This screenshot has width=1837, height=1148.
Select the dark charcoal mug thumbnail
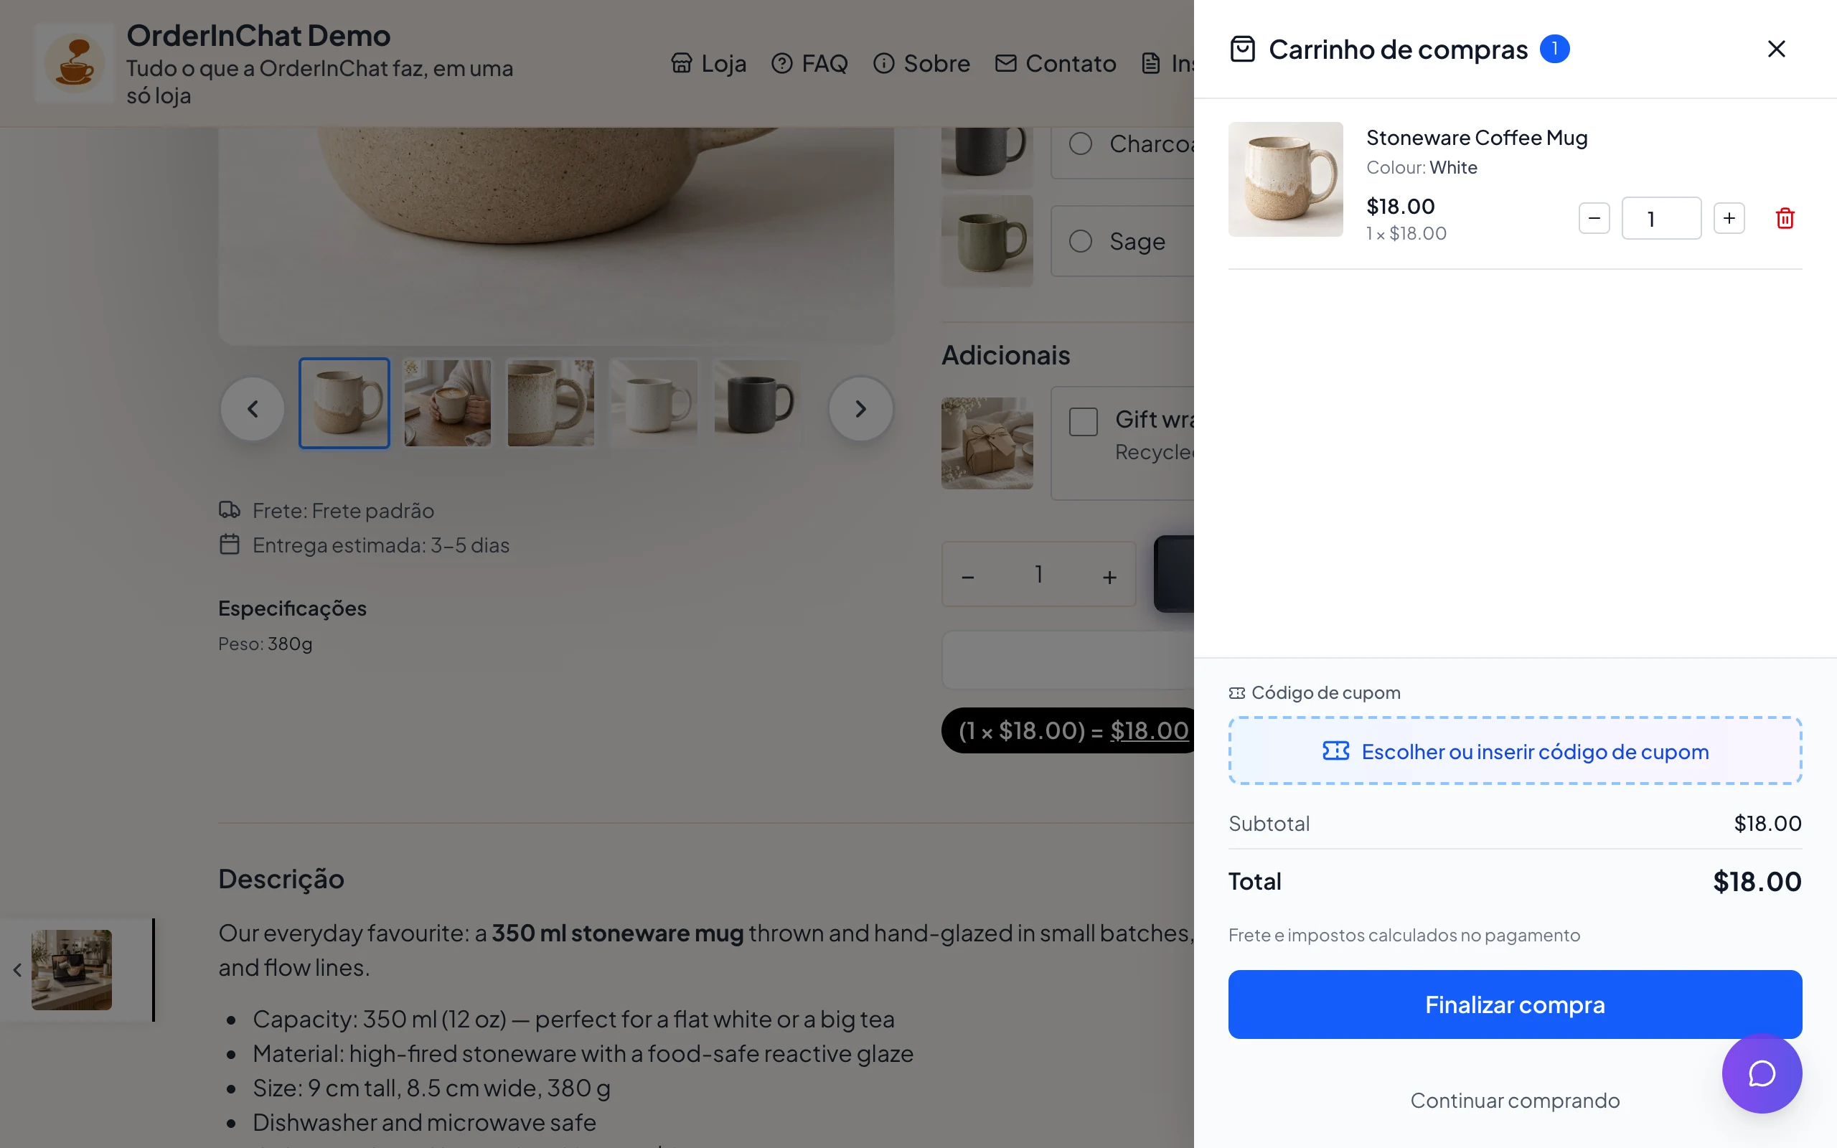(x=757, y=403)
